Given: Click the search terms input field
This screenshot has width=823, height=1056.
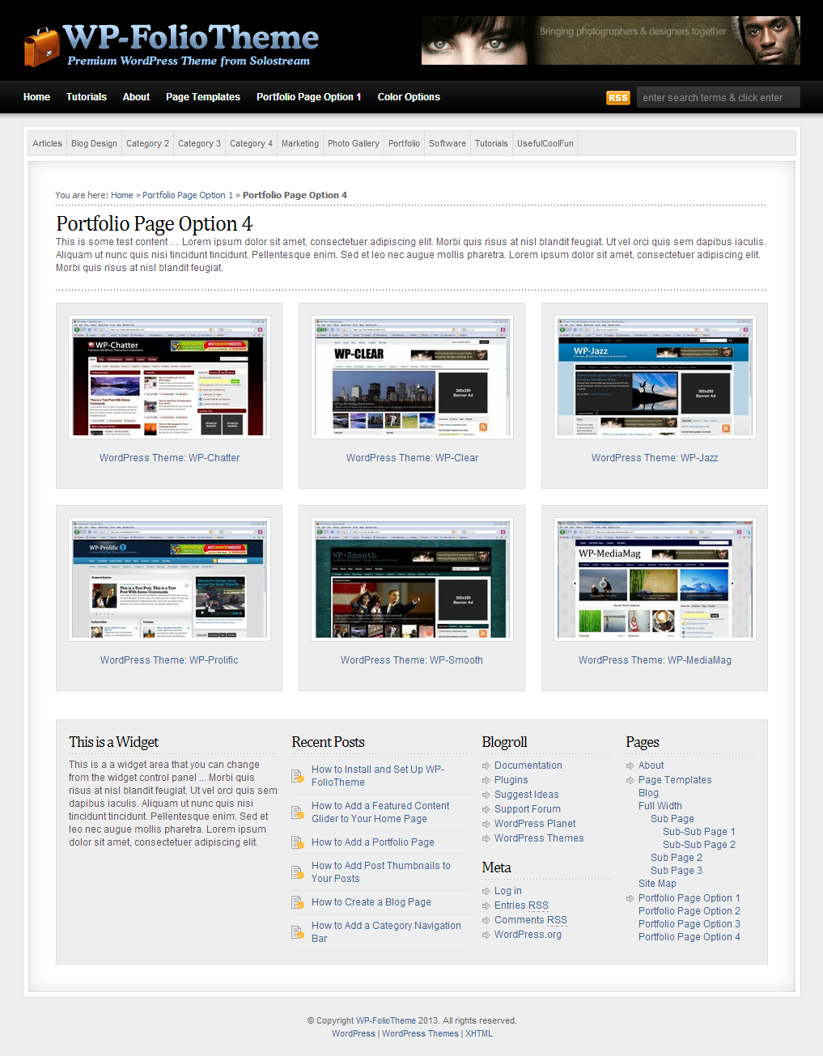Looking at the screenshot, I should pyautogui.click(x=718, y=97).
